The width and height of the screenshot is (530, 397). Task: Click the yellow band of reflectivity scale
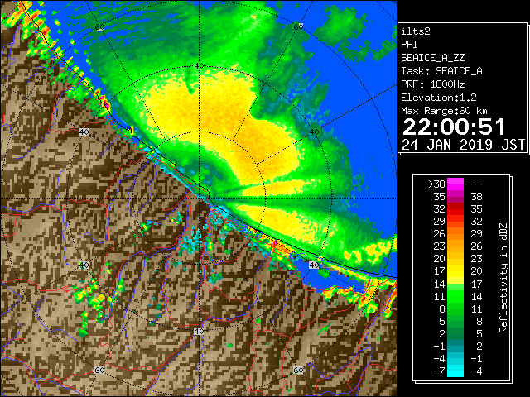coord(455,271)
